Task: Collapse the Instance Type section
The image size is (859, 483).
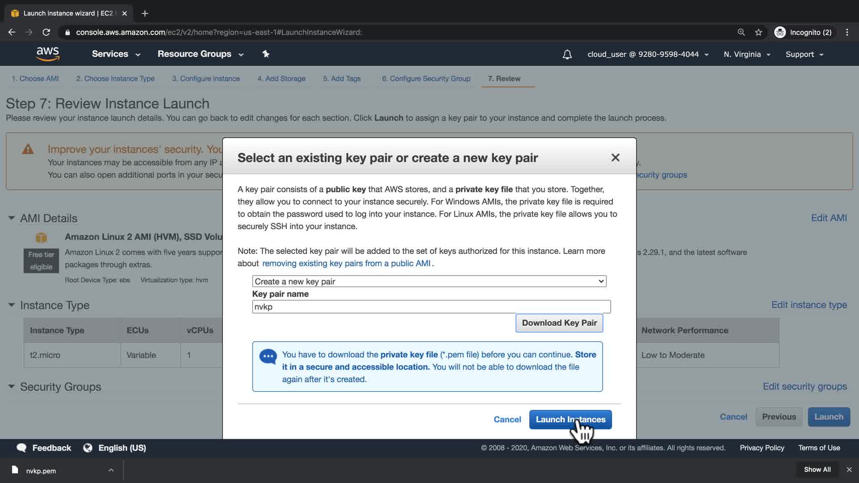Action: tap(11, 305)
